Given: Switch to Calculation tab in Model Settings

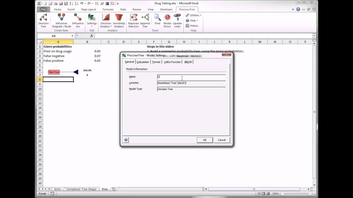Looking at the screenshot, I should [143, 62].
